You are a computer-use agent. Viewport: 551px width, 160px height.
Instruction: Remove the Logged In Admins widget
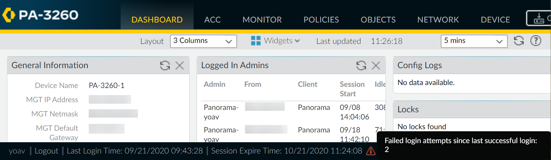pyautogui.click(x=376, y=65)
